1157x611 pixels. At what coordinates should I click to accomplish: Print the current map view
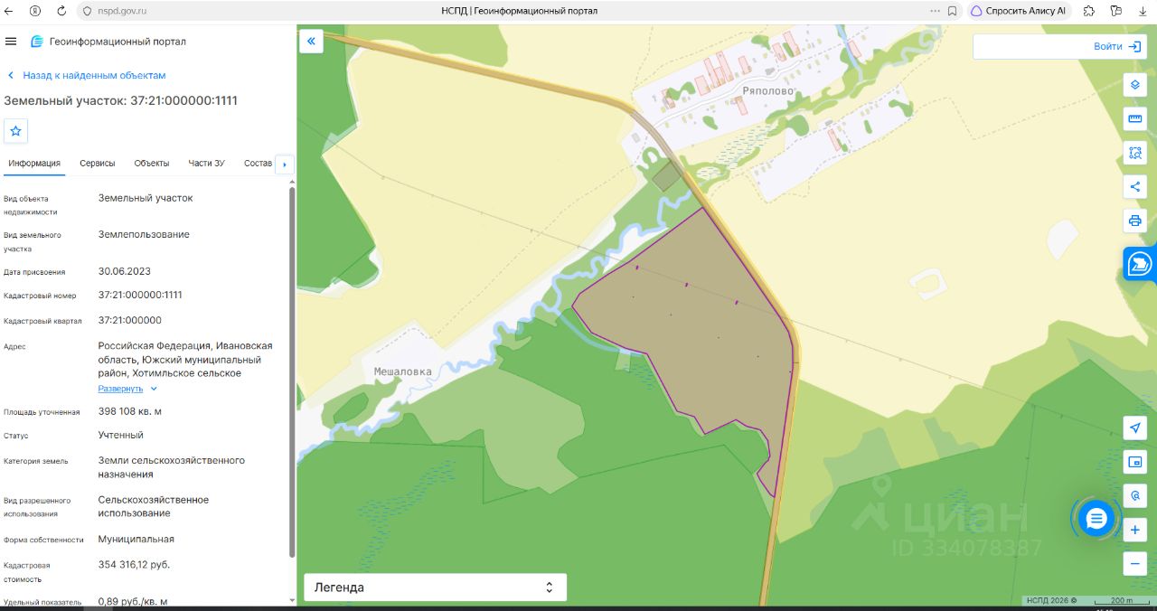[x=1135, y=221]
